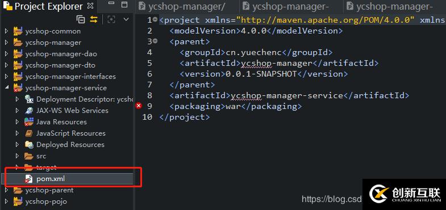
Task: Click closing project tag line 10
Action: [185, 117]
